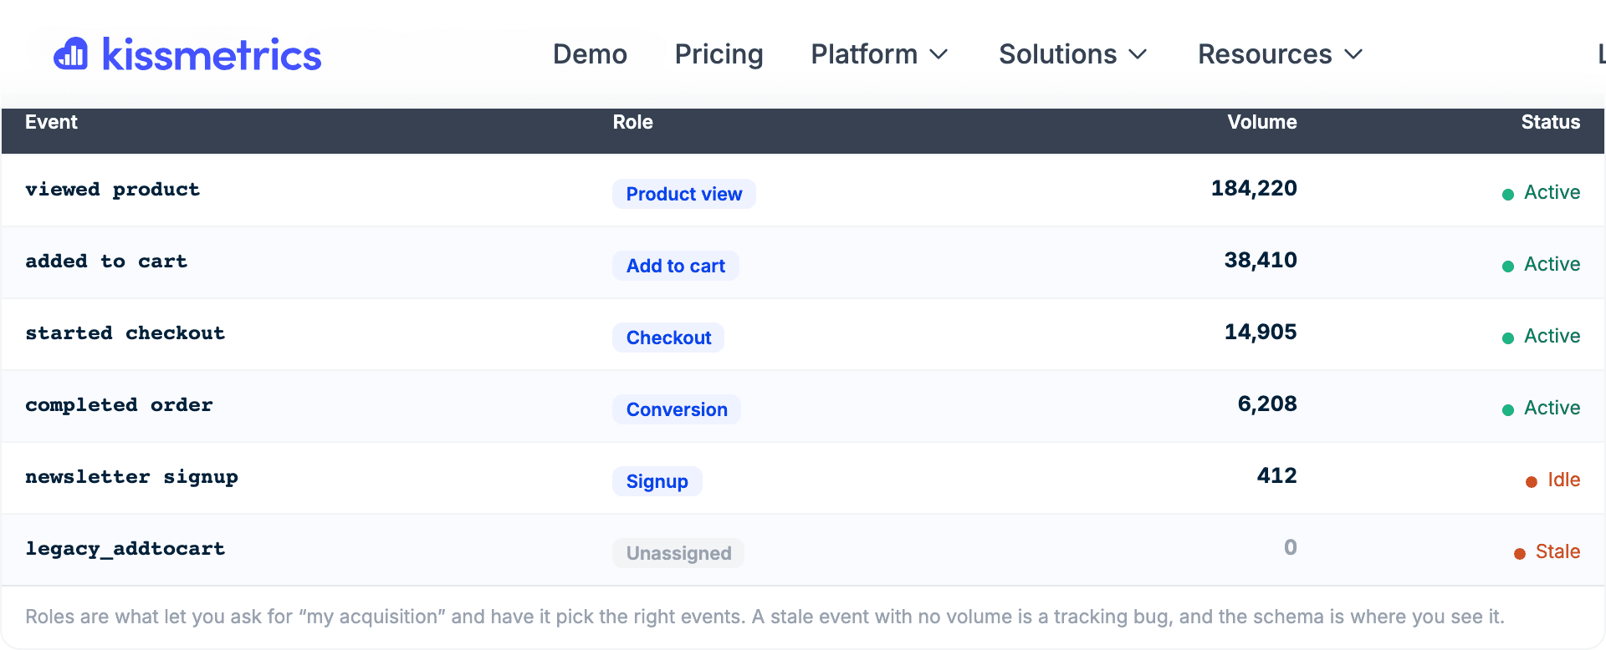Click the Active label in viewed product row

1552,192
